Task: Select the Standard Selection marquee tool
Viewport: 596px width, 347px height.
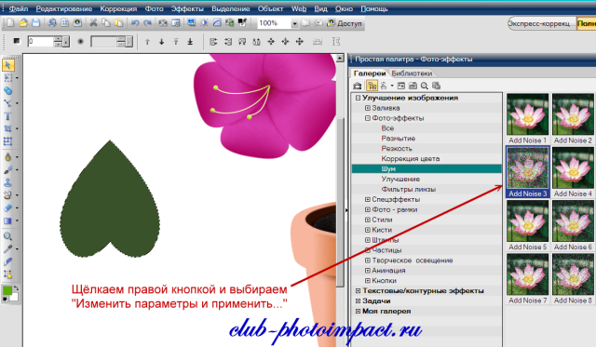Action: [7, 78]
